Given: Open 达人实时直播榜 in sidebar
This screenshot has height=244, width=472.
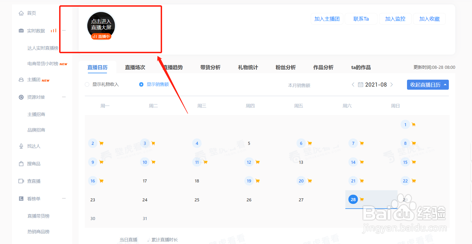Looking at the screenshot, I should pyautogui.click(x=43, y=48).
